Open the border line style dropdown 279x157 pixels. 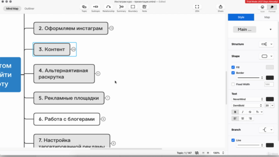click(250, 78)
